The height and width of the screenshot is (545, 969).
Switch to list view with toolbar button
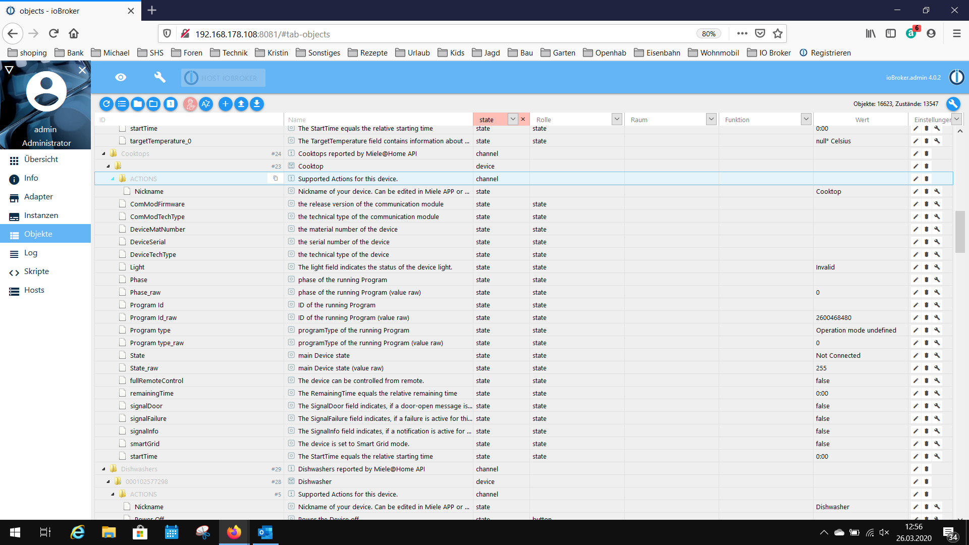pos(122,104)
